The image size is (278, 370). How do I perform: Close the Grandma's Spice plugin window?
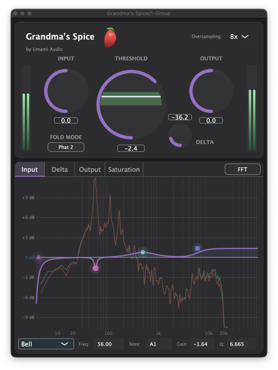coord(15,13)
